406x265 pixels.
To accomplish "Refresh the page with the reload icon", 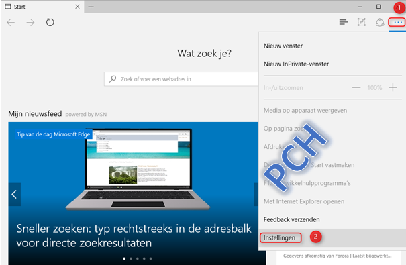I will (x=50, y=23).
